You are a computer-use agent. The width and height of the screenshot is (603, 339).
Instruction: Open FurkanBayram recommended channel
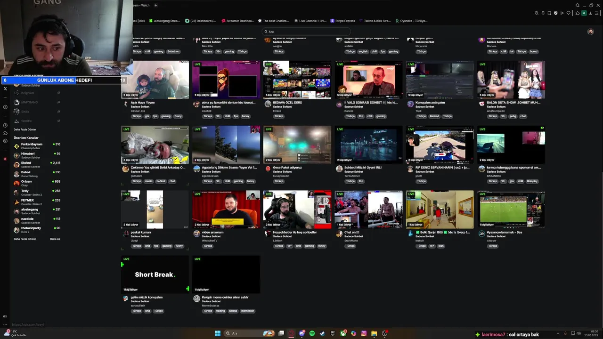pyautogui.click(x=37, y=146)
